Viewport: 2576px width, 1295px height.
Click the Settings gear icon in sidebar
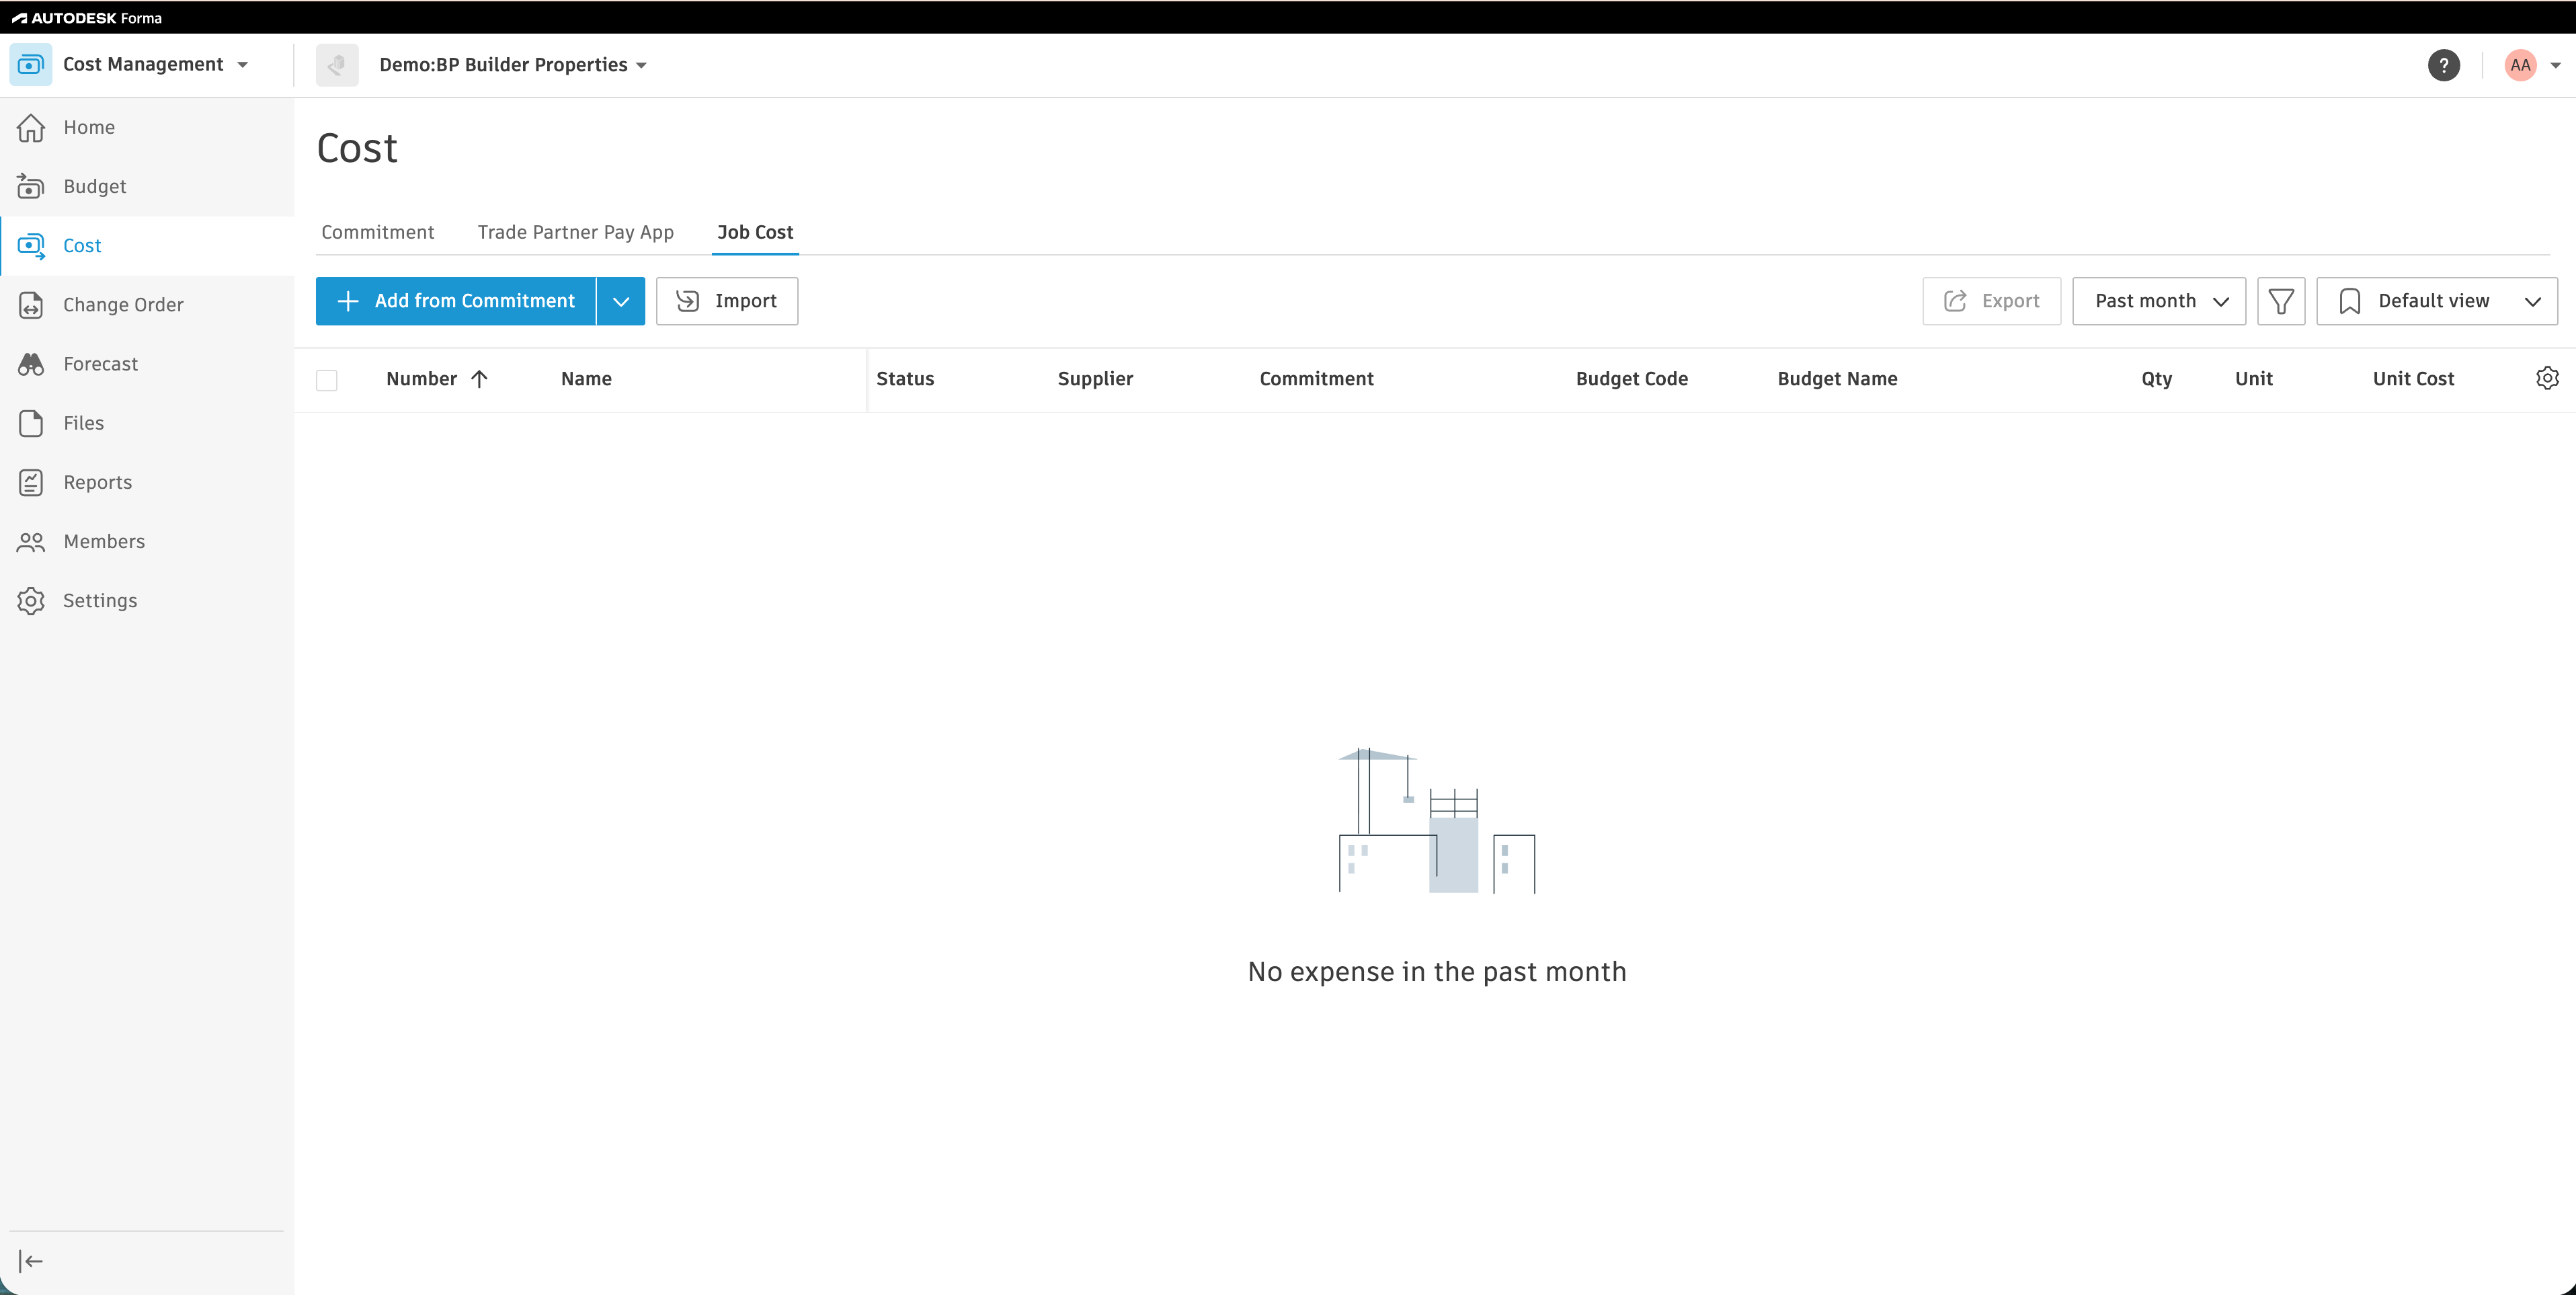[x=31, y=600]
